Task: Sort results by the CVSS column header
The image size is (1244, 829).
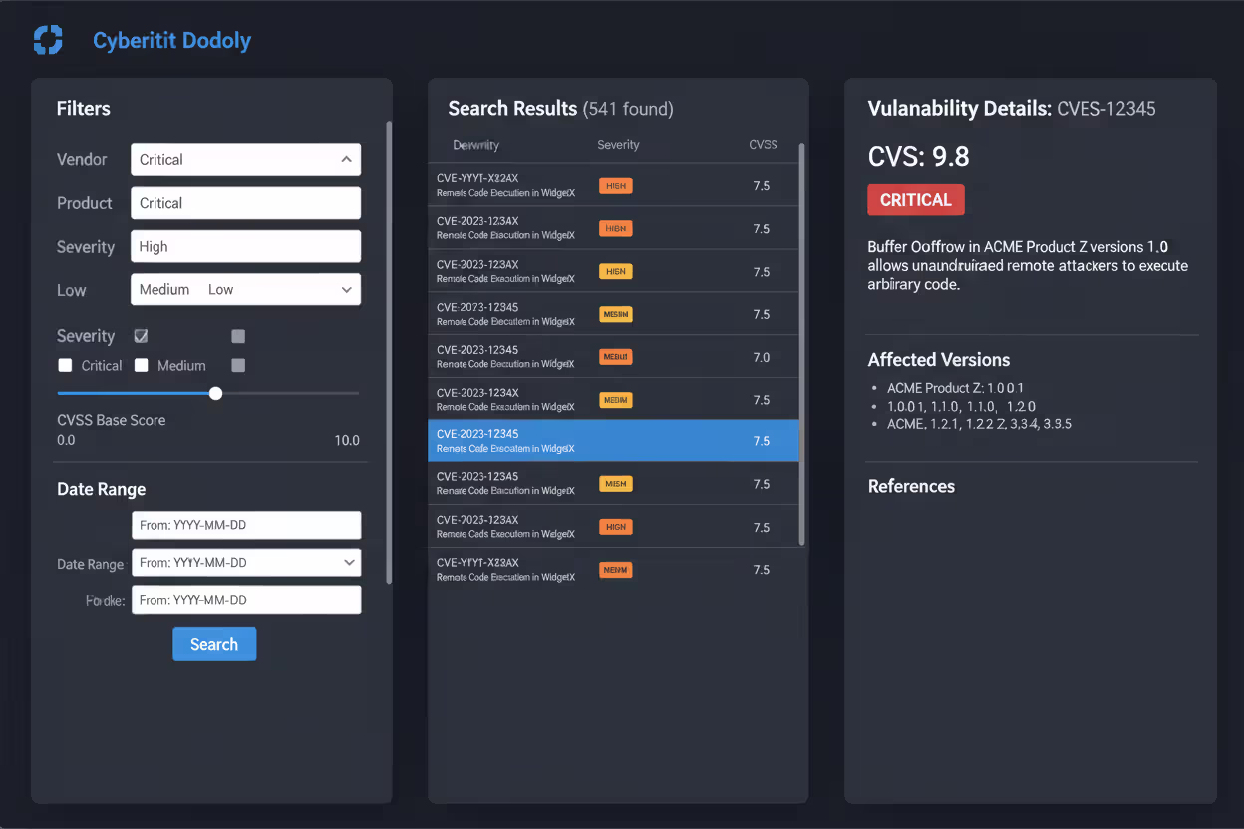Action: 763,144
